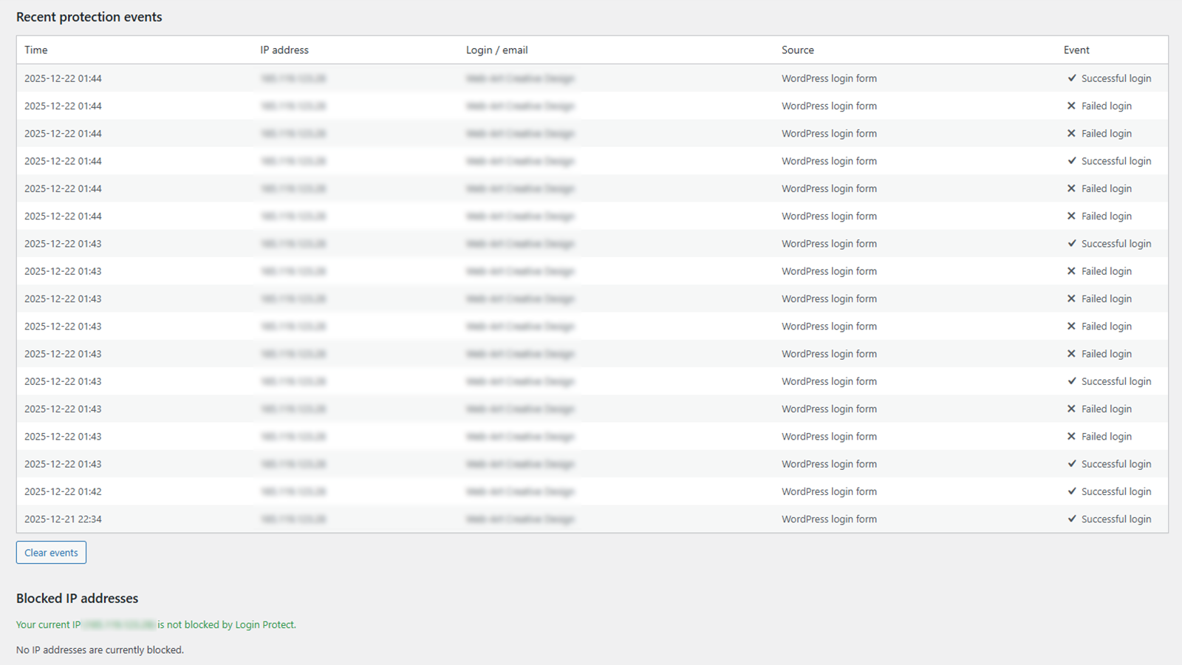Click the Login / email column header
This screenshot has height=665, width=1182.
point(496,50)
